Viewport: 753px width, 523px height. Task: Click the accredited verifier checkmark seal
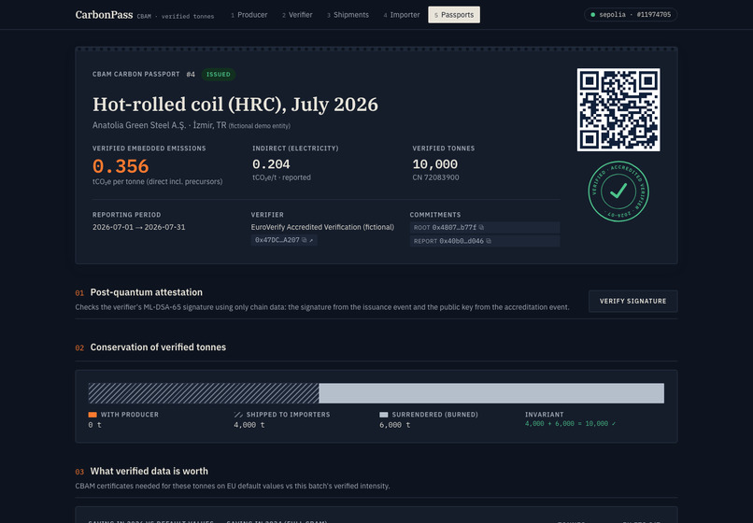pyautogui.click(x=618, y=191)
